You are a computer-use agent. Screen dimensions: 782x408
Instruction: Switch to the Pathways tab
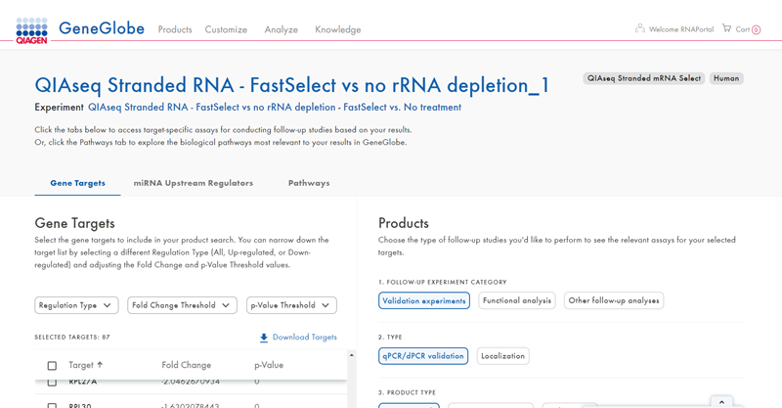[x=309, y=183]
